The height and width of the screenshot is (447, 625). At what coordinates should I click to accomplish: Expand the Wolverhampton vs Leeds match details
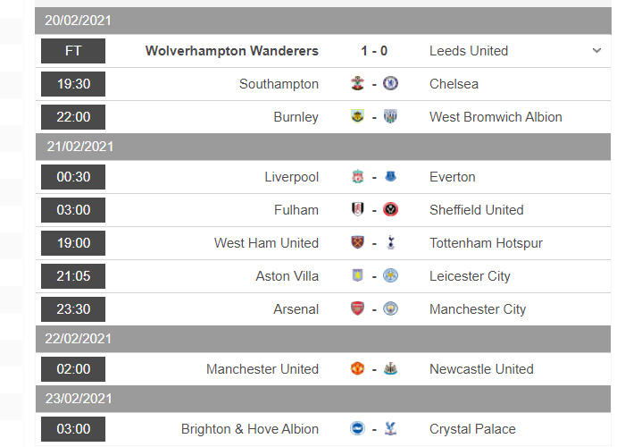[596, 51]
